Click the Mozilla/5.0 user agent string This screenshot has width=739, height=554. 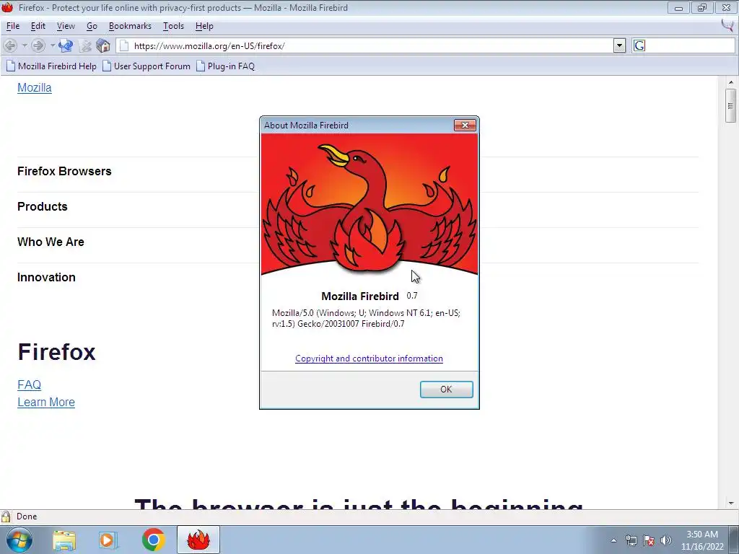(x=366, y=318)
